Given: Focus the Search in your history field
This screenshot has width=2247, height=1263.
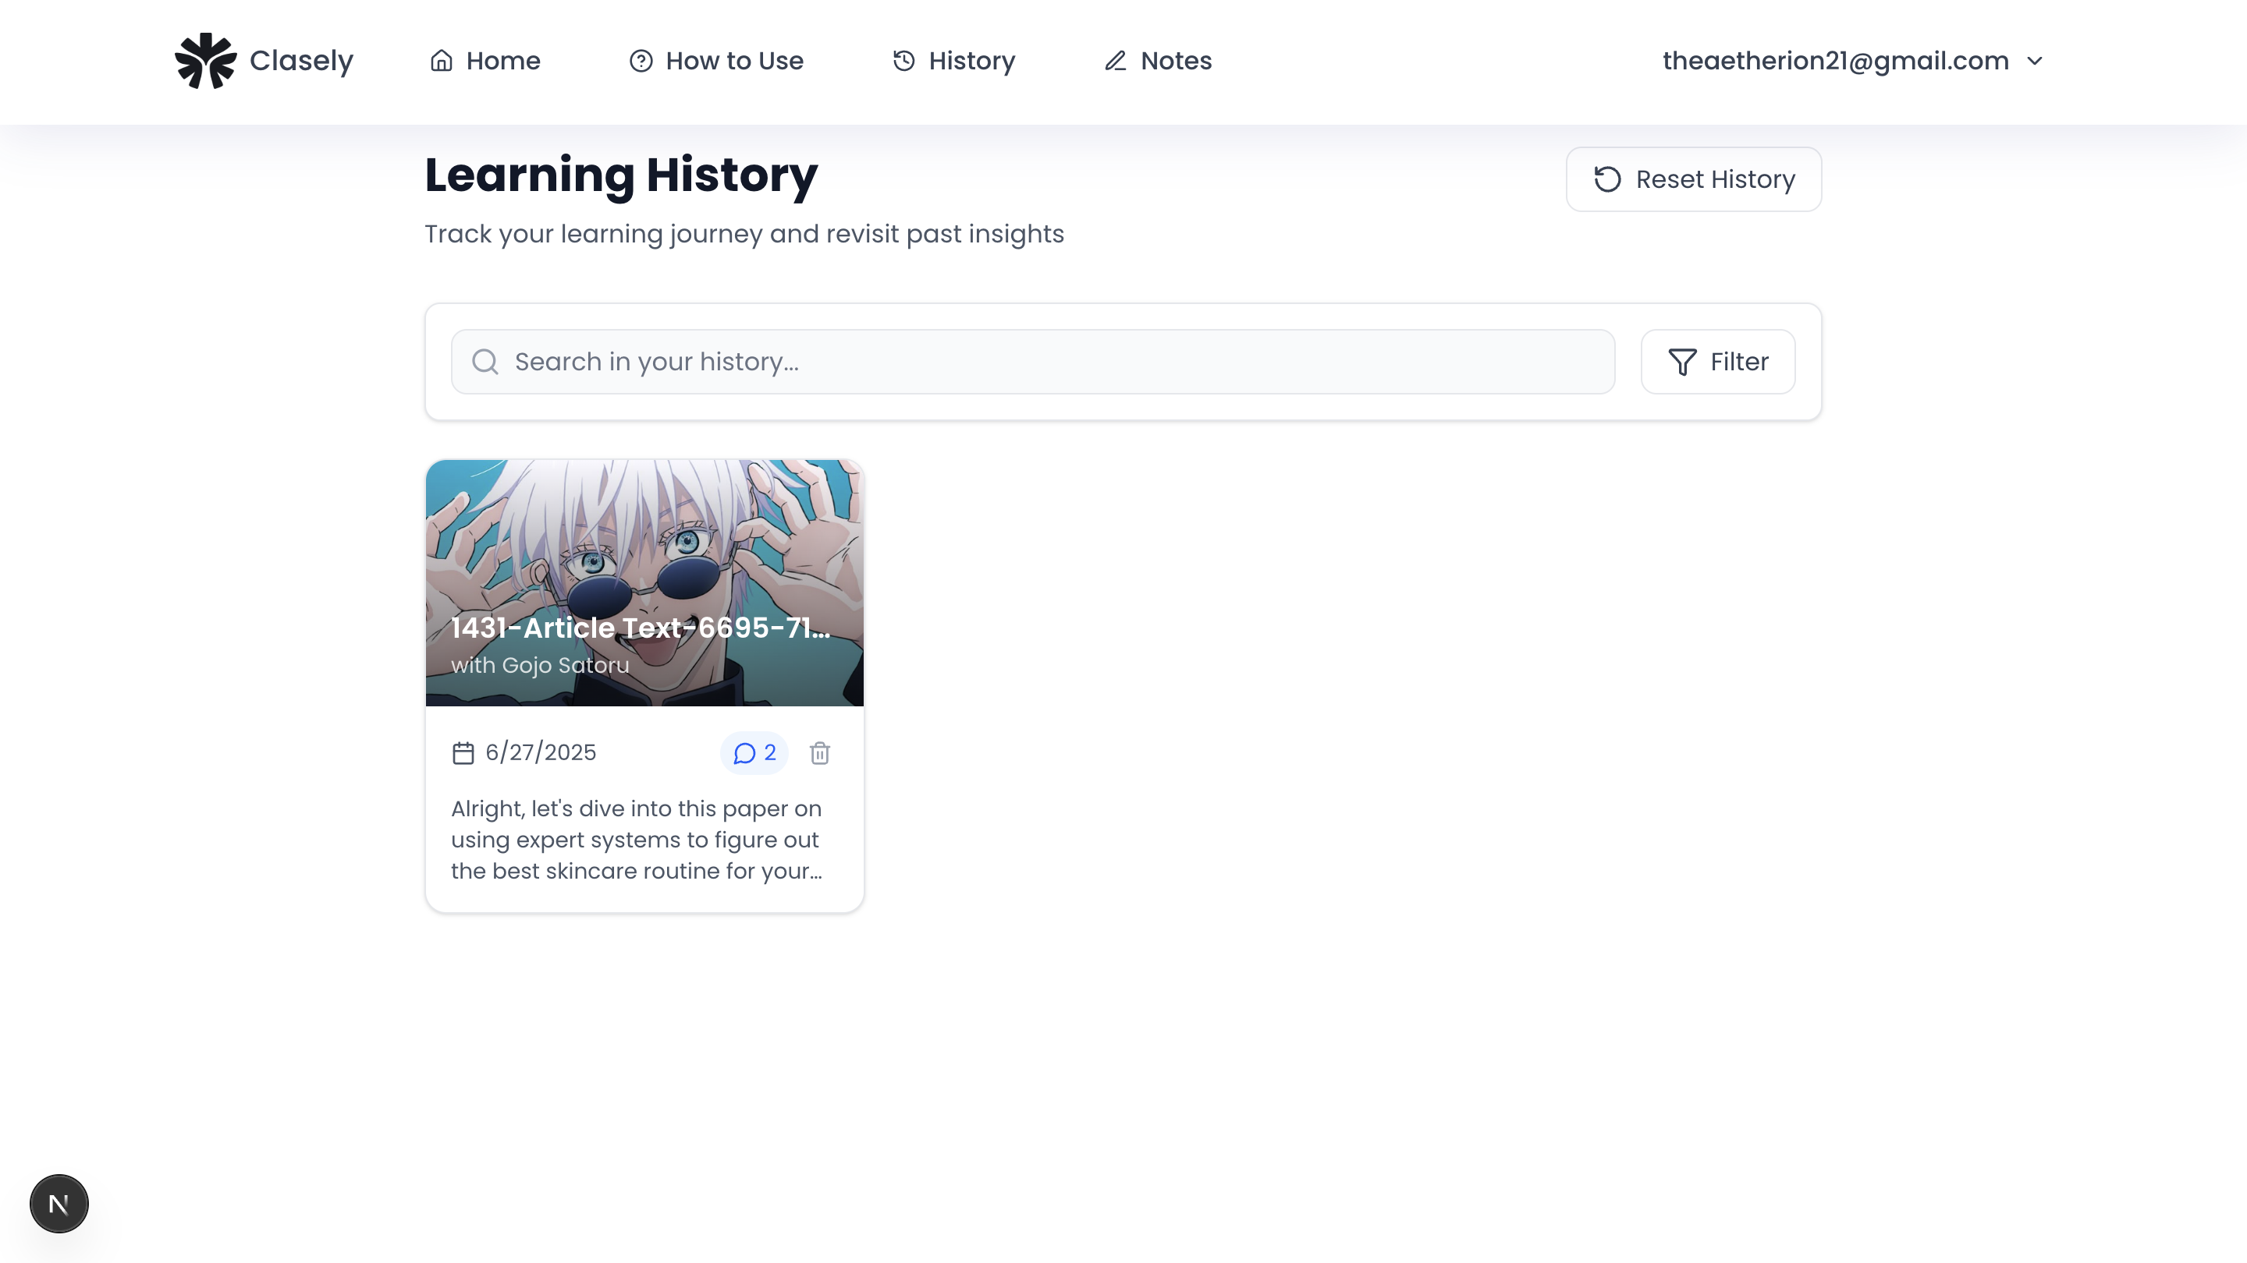Looking at the screenshot, I should (x=1033, y=362).
